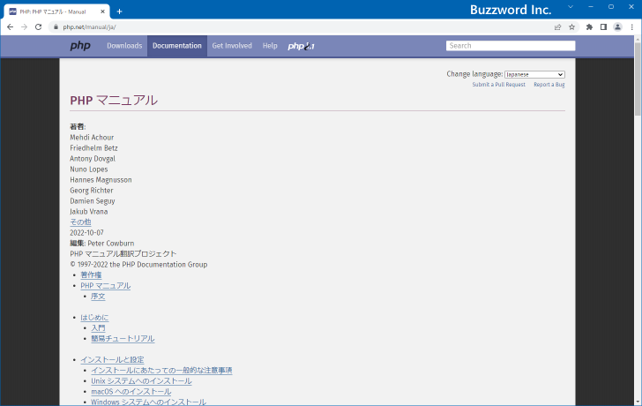Click the date text 2022-10-07

(86, 233)
